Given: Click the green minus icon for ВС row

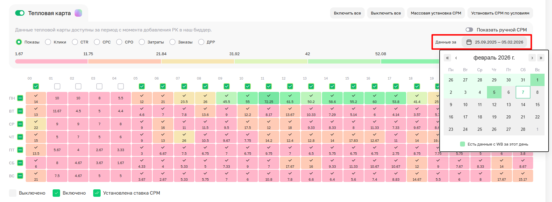Looking at the screenshot, I should click(20, 176).
